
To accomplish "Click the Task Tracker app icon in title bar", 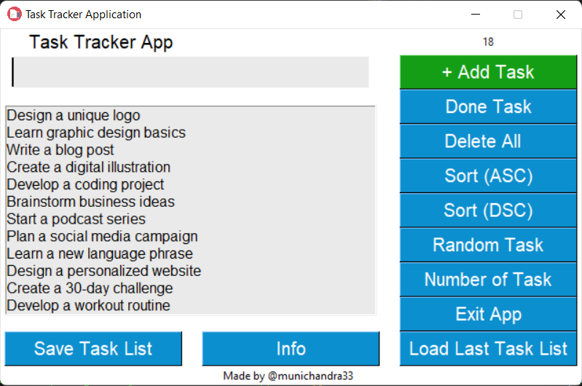I will pyautogui.click(x=15, y=15).
